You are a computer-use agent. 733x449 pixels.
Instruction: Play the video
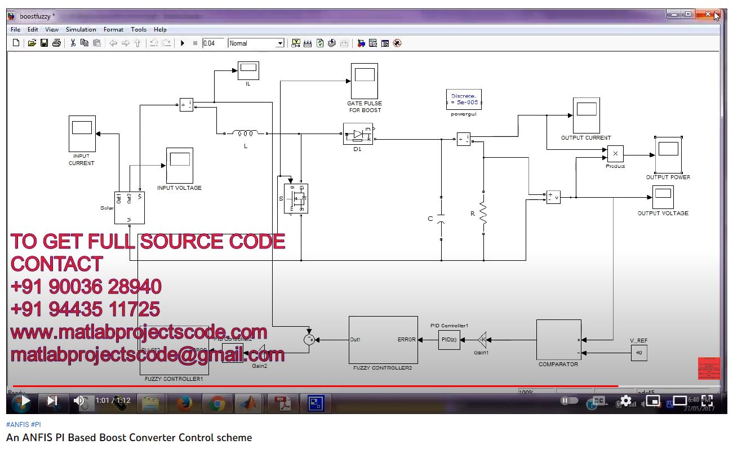[x=25, y=401]
